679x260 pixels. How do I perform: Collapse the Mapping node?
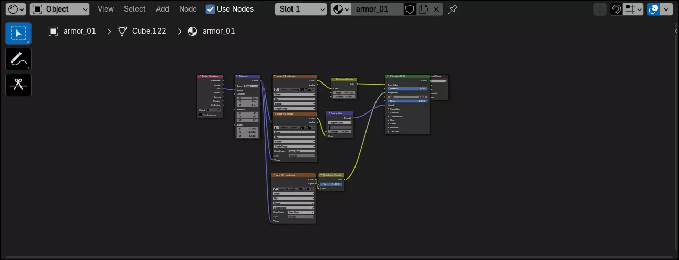[237, 76]
